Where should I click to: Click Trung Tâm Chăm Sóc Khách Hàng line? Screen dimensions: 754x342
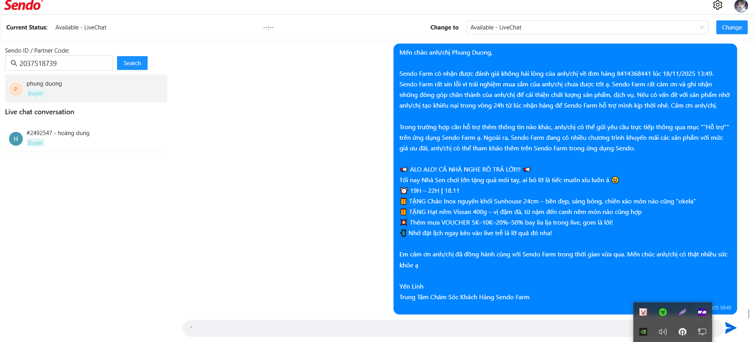coord(464,297)
